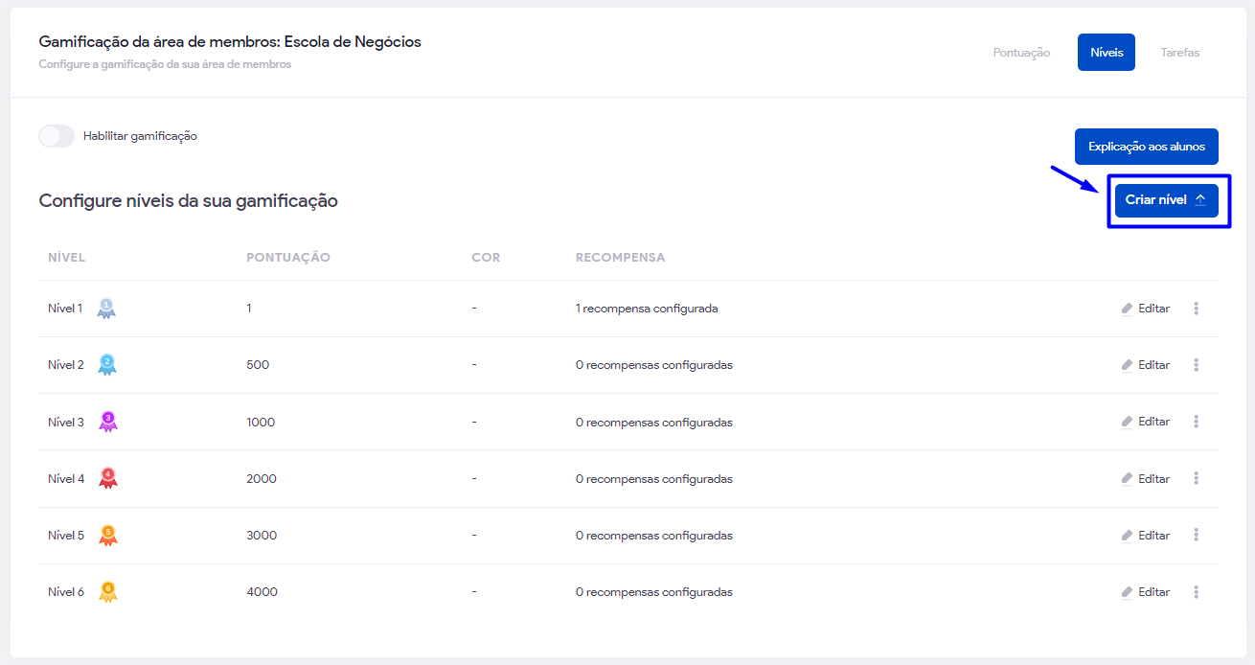
Task: Switch to the Tarefas tab
Action: pyautogui.click(x=1179, y=53)
